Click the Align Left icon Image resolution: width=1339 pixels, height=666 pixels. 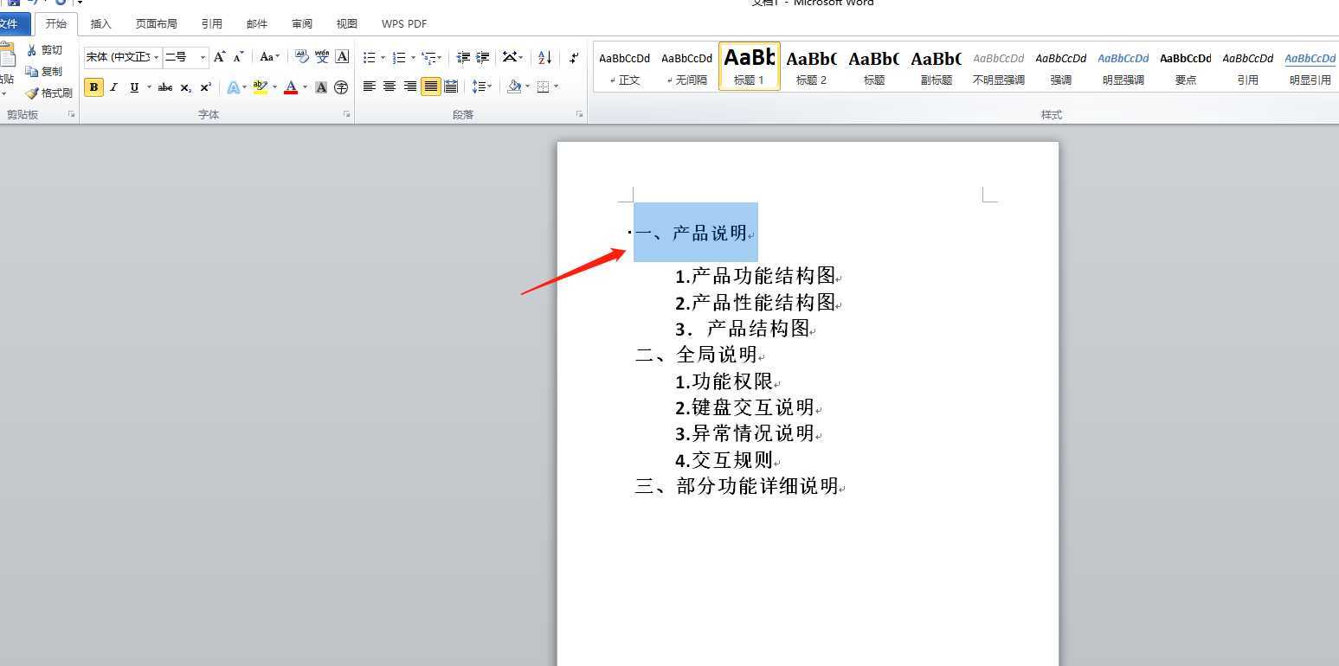pyautogui.click(x=370, y=86)
